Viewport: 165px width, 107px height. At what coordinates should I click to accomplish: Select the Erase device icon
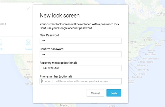tap(28, 42)
